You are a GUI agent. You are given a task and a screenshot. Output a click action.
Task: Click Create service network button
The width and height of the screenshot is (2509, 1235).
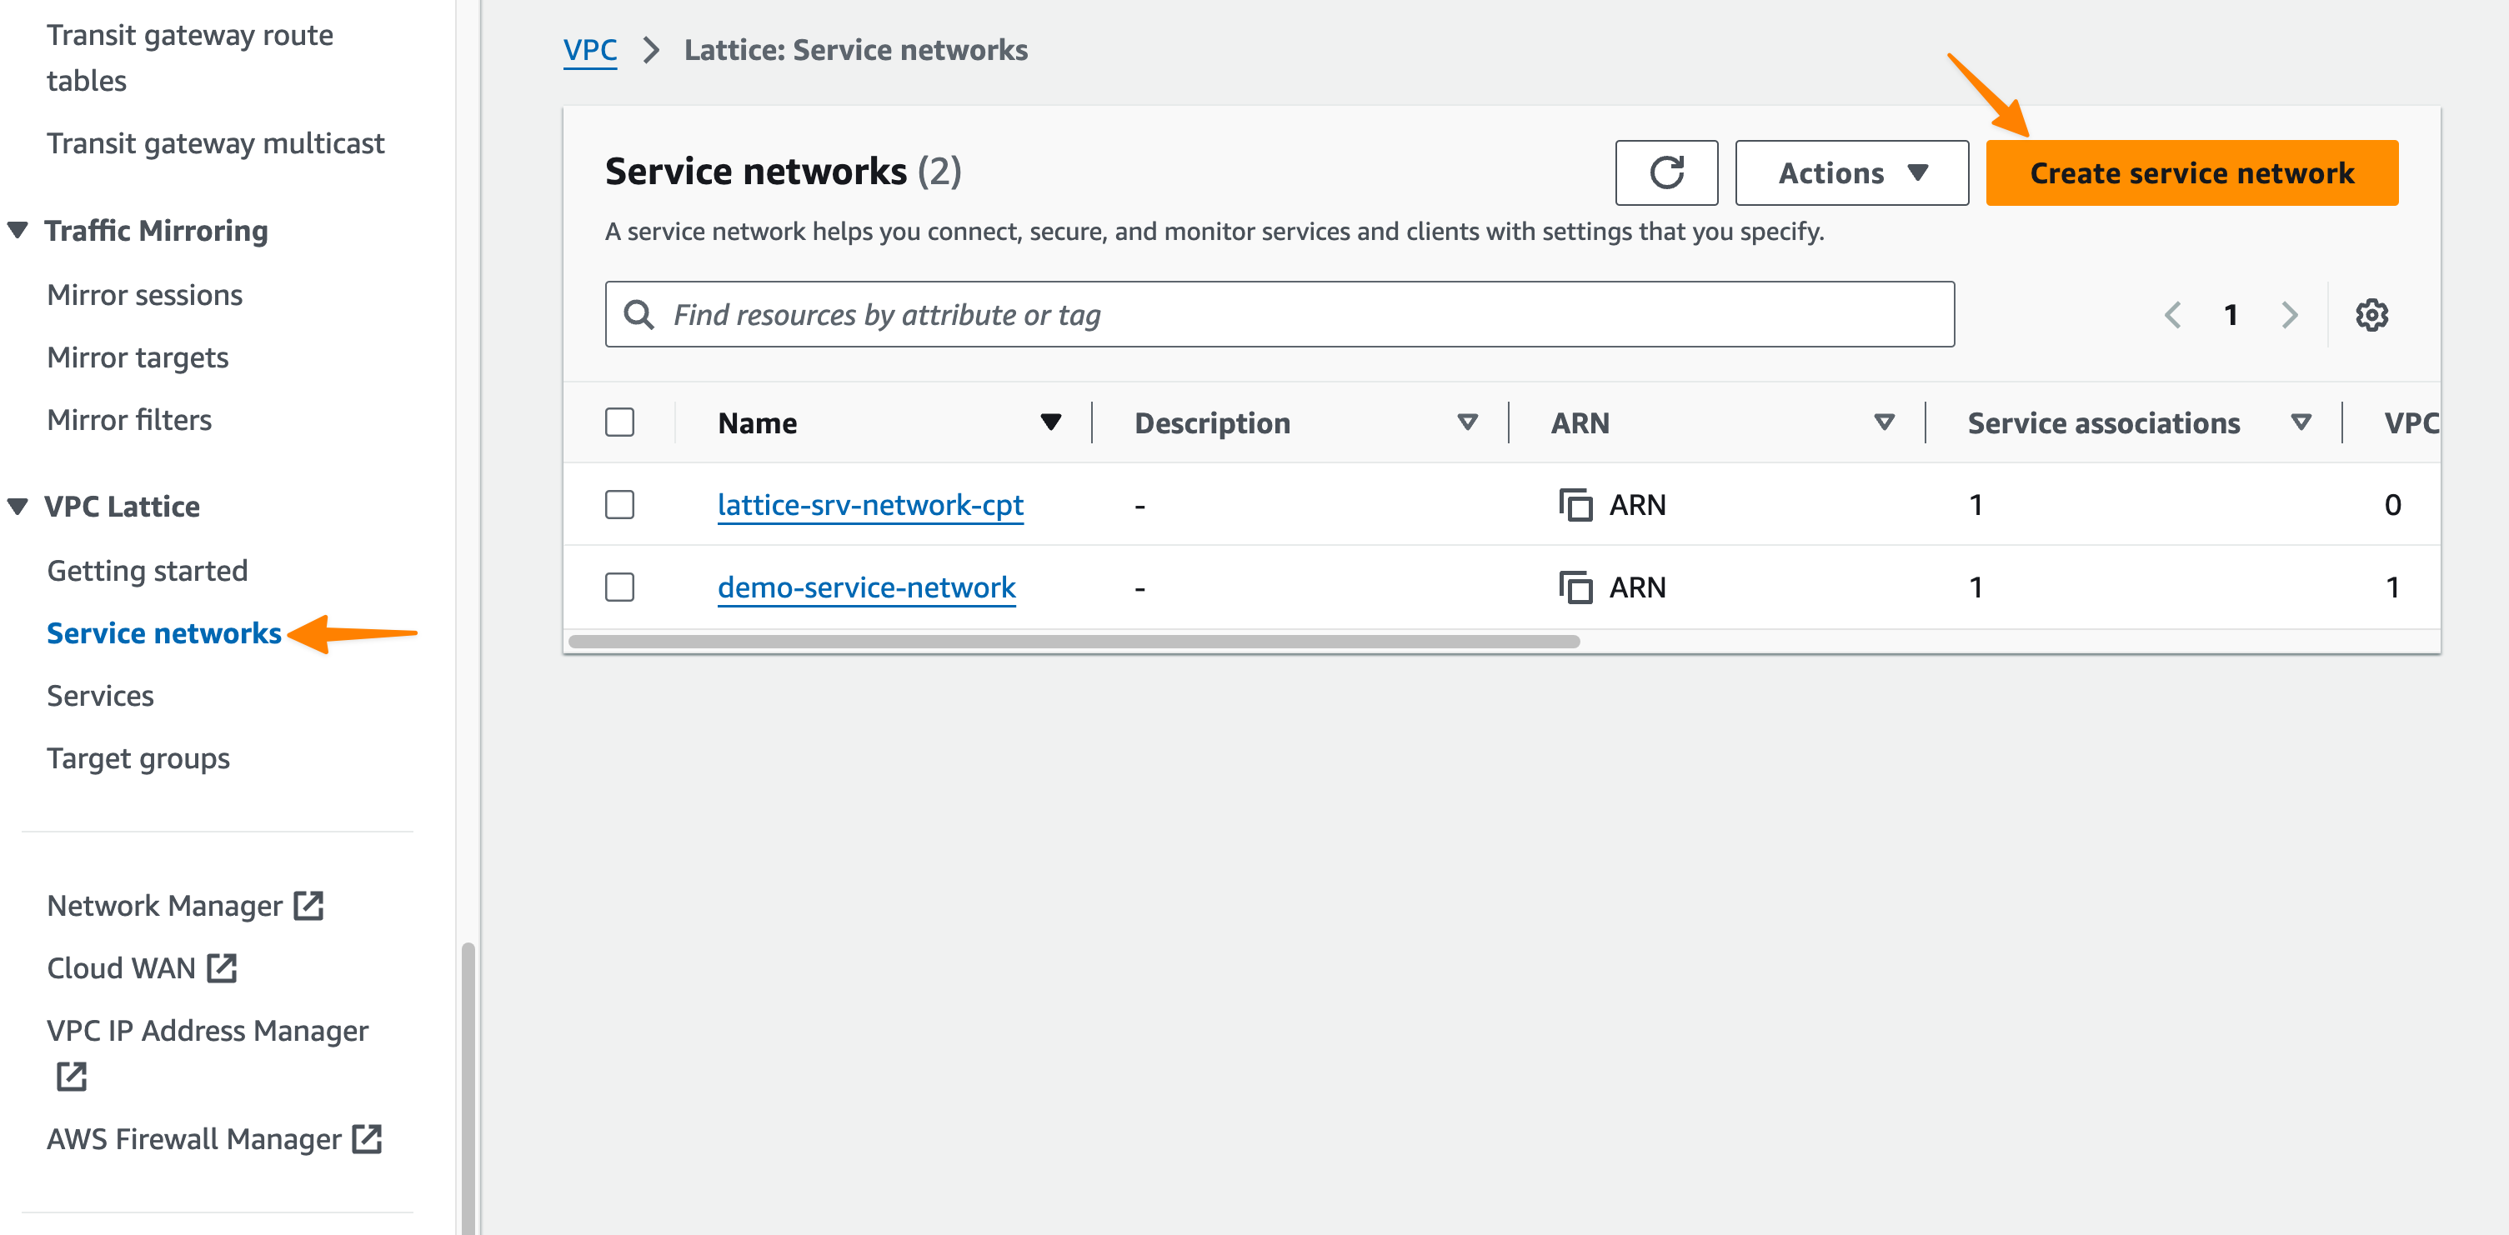(x=2191, y=172)
